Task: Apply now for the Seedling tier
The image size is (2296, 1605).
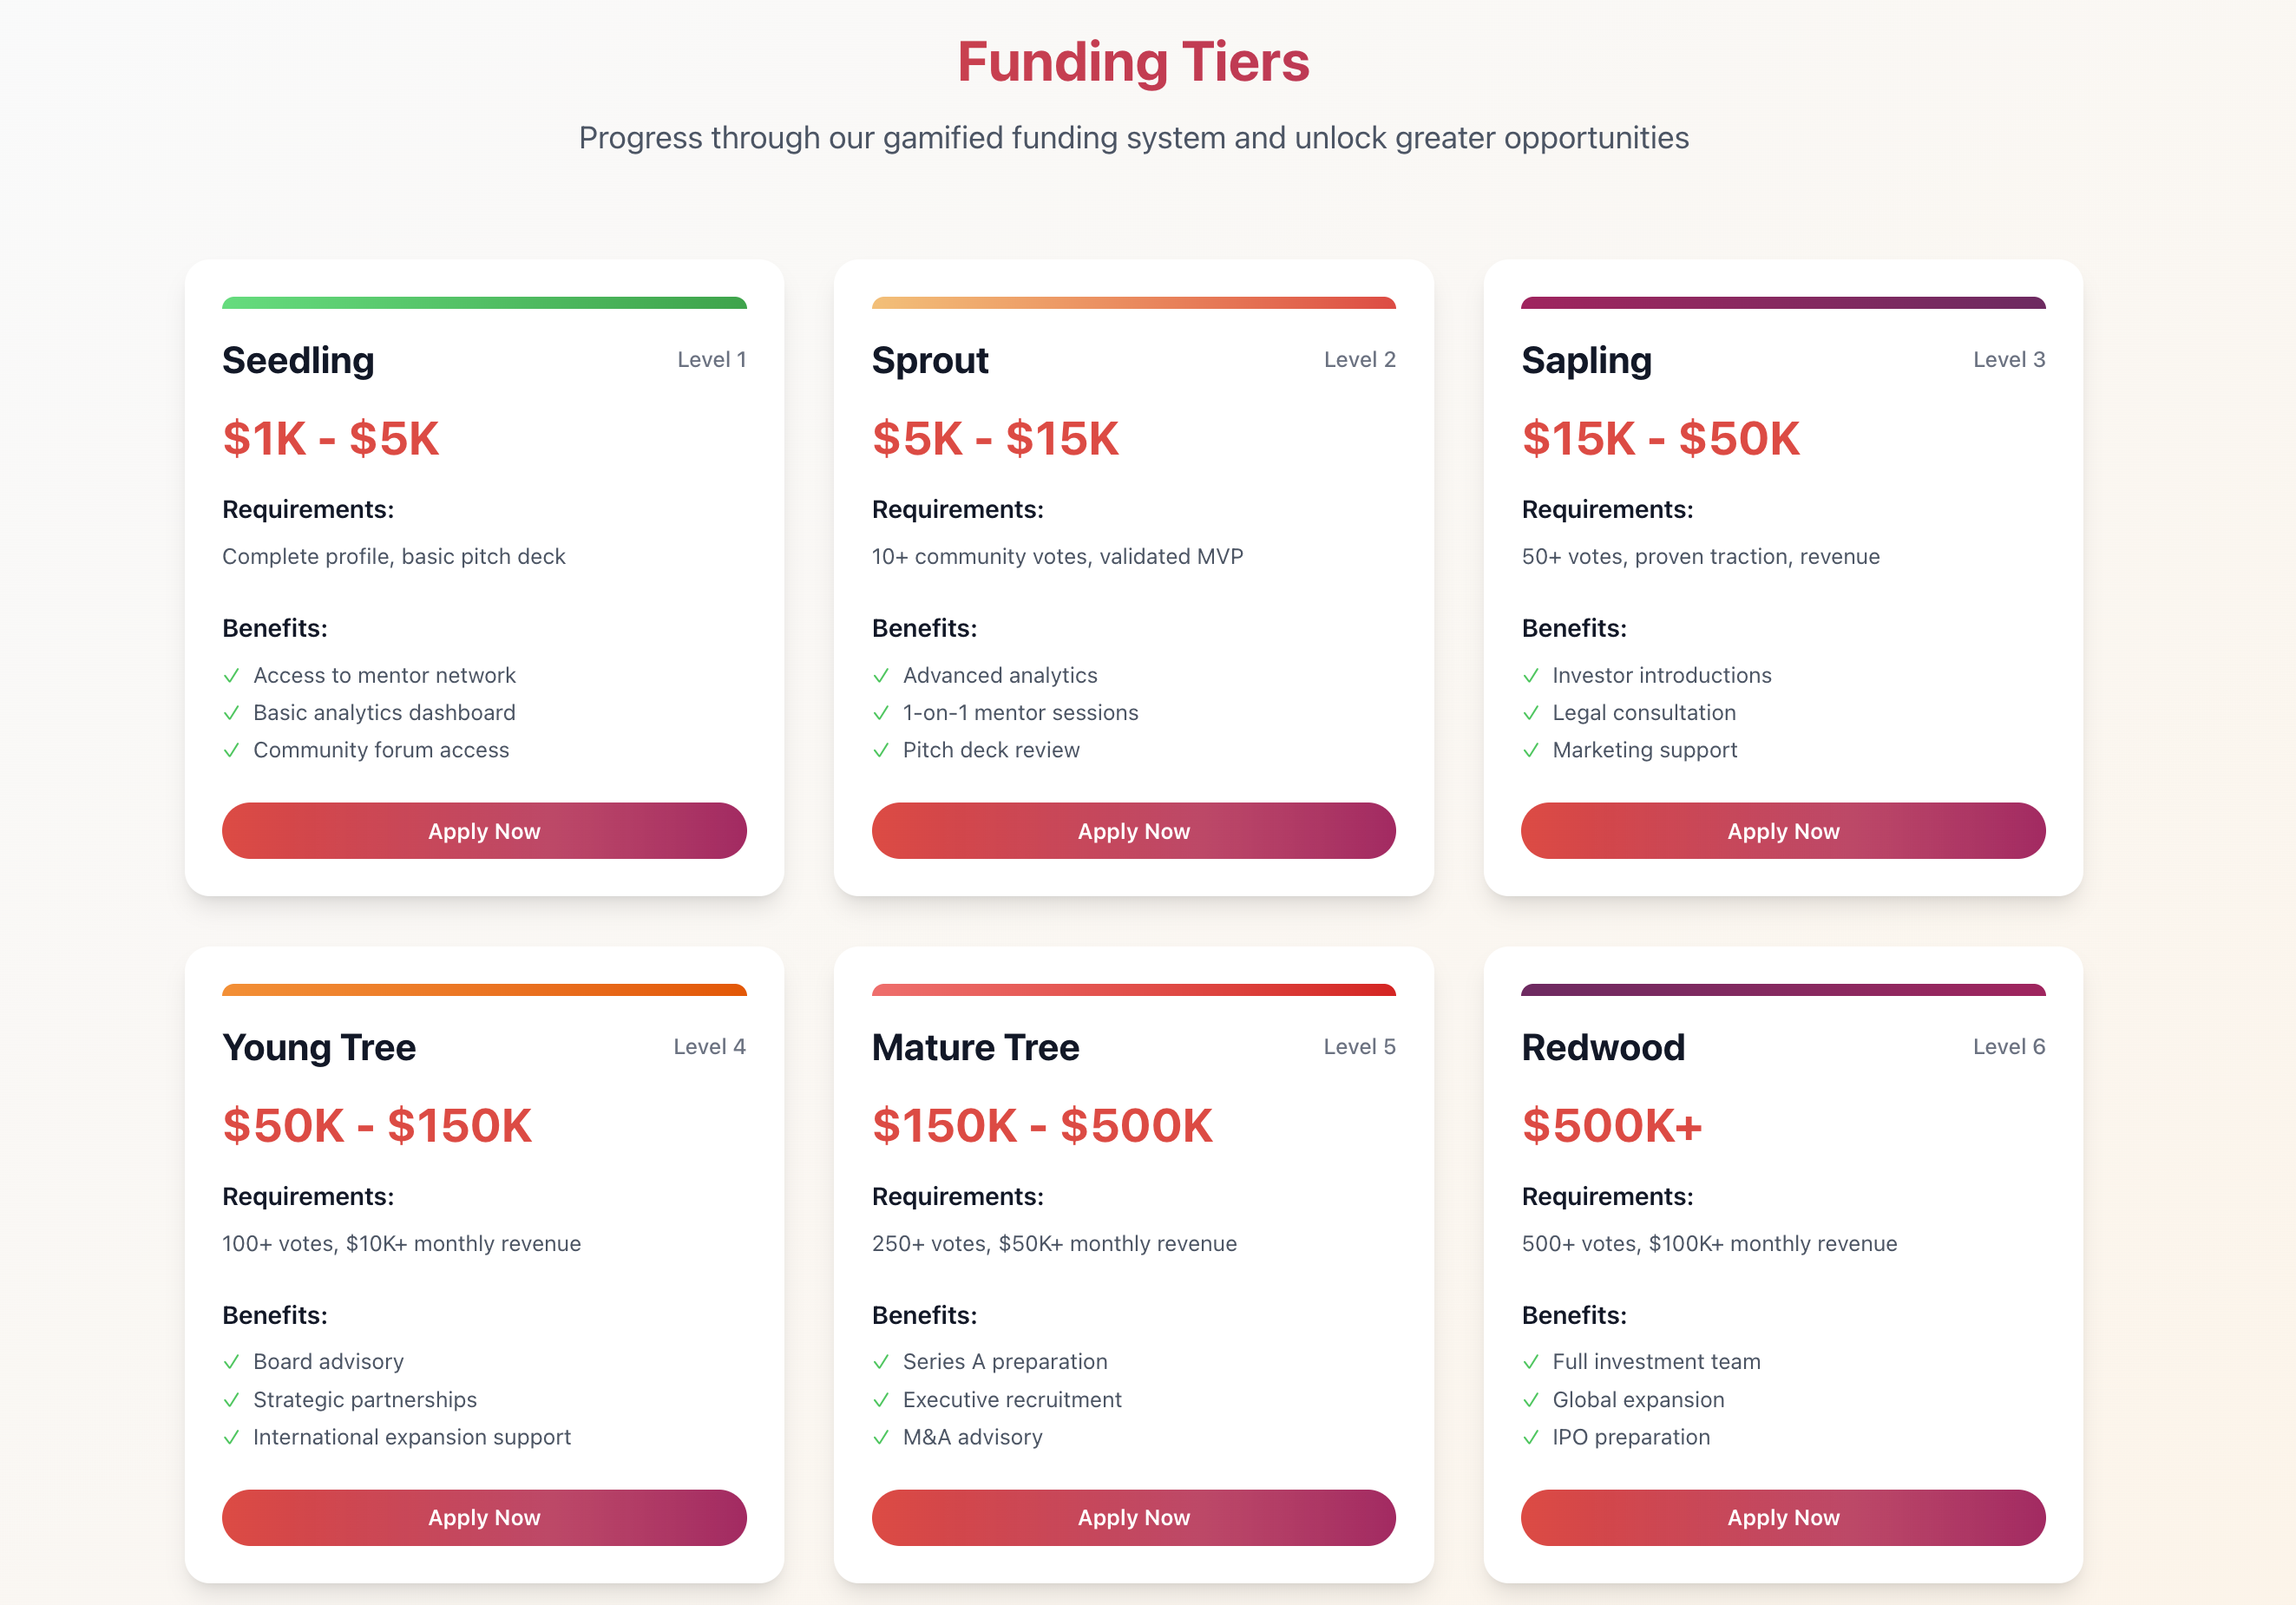Action: [484, 831]
